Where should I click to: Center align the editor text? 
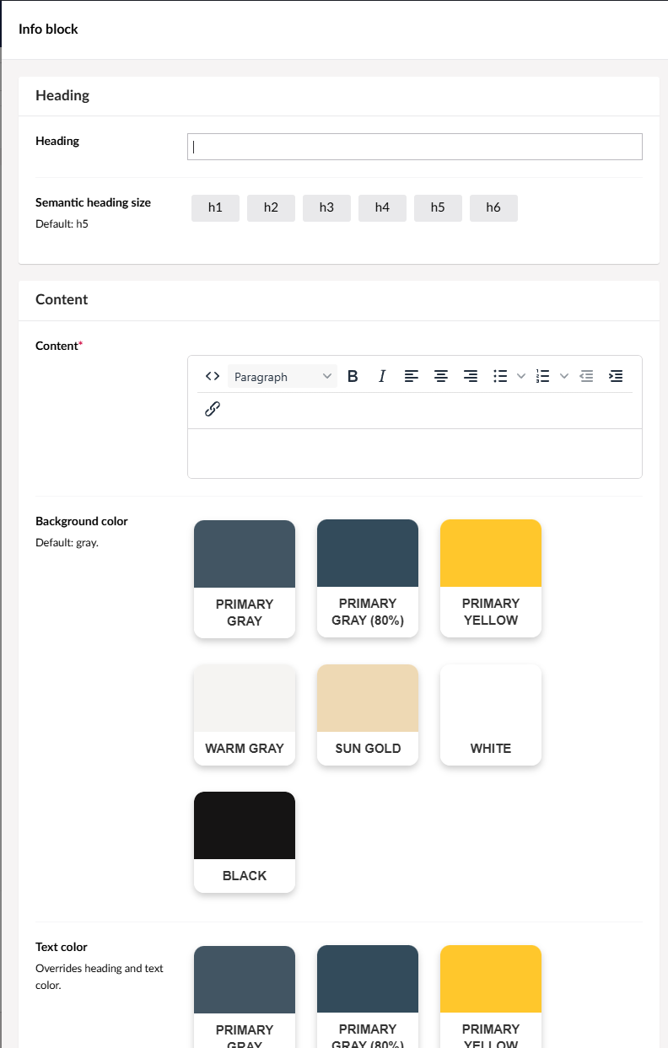pos(440,377)
